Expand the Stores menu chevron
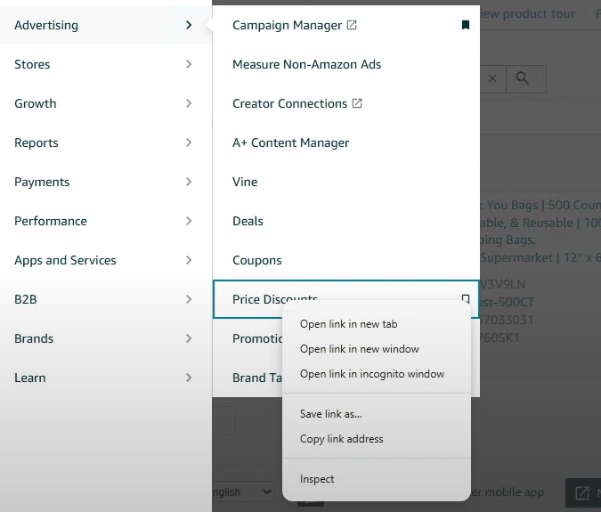The height and width of the screenshot is (512, 601). click(x=189, y=64)
